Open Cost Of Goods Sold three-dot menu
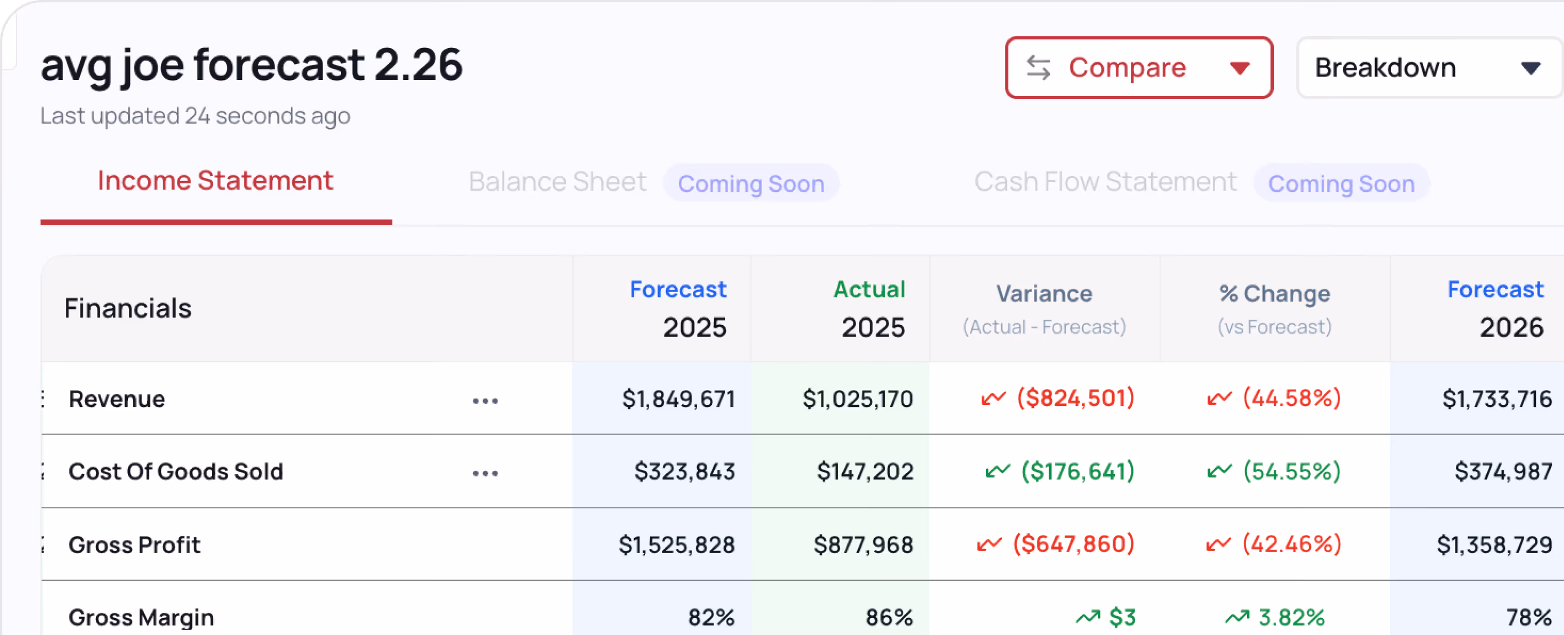The width and height of the screenshot is (1564, 635). pos(485,473)
